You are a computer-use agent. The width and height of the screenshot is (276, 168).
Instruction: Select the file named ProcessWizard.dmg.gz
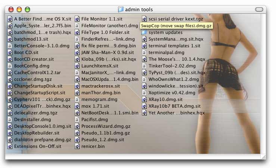[x=106, y=126]
